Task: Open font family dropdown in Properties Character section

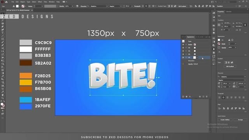Action: coord(245,77)
